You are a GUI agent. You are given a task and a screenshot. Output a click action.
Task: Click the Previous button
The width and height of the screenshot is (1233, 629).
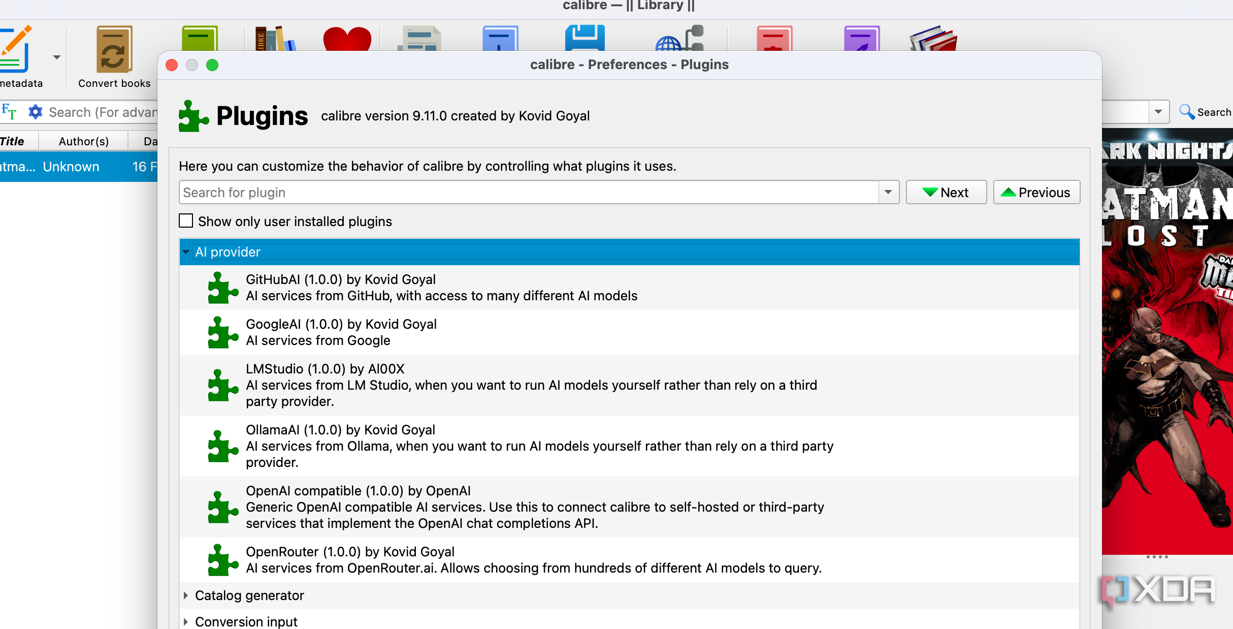pos(1036,193)
